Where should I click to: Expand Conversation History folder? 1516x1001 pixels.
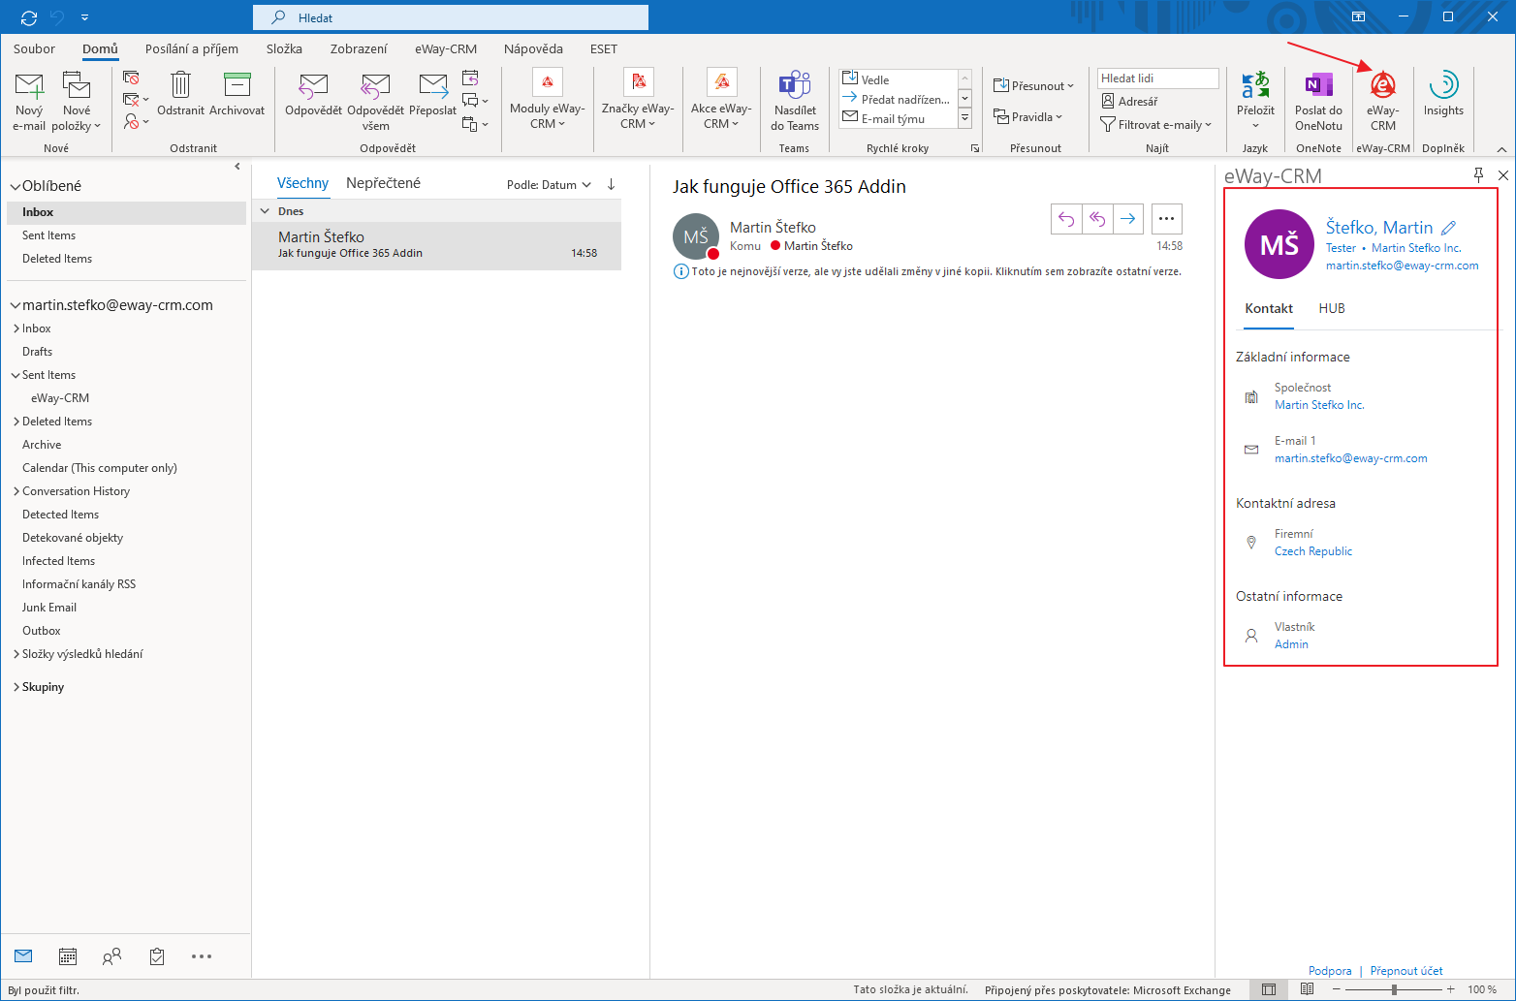(x=16, y=491)
